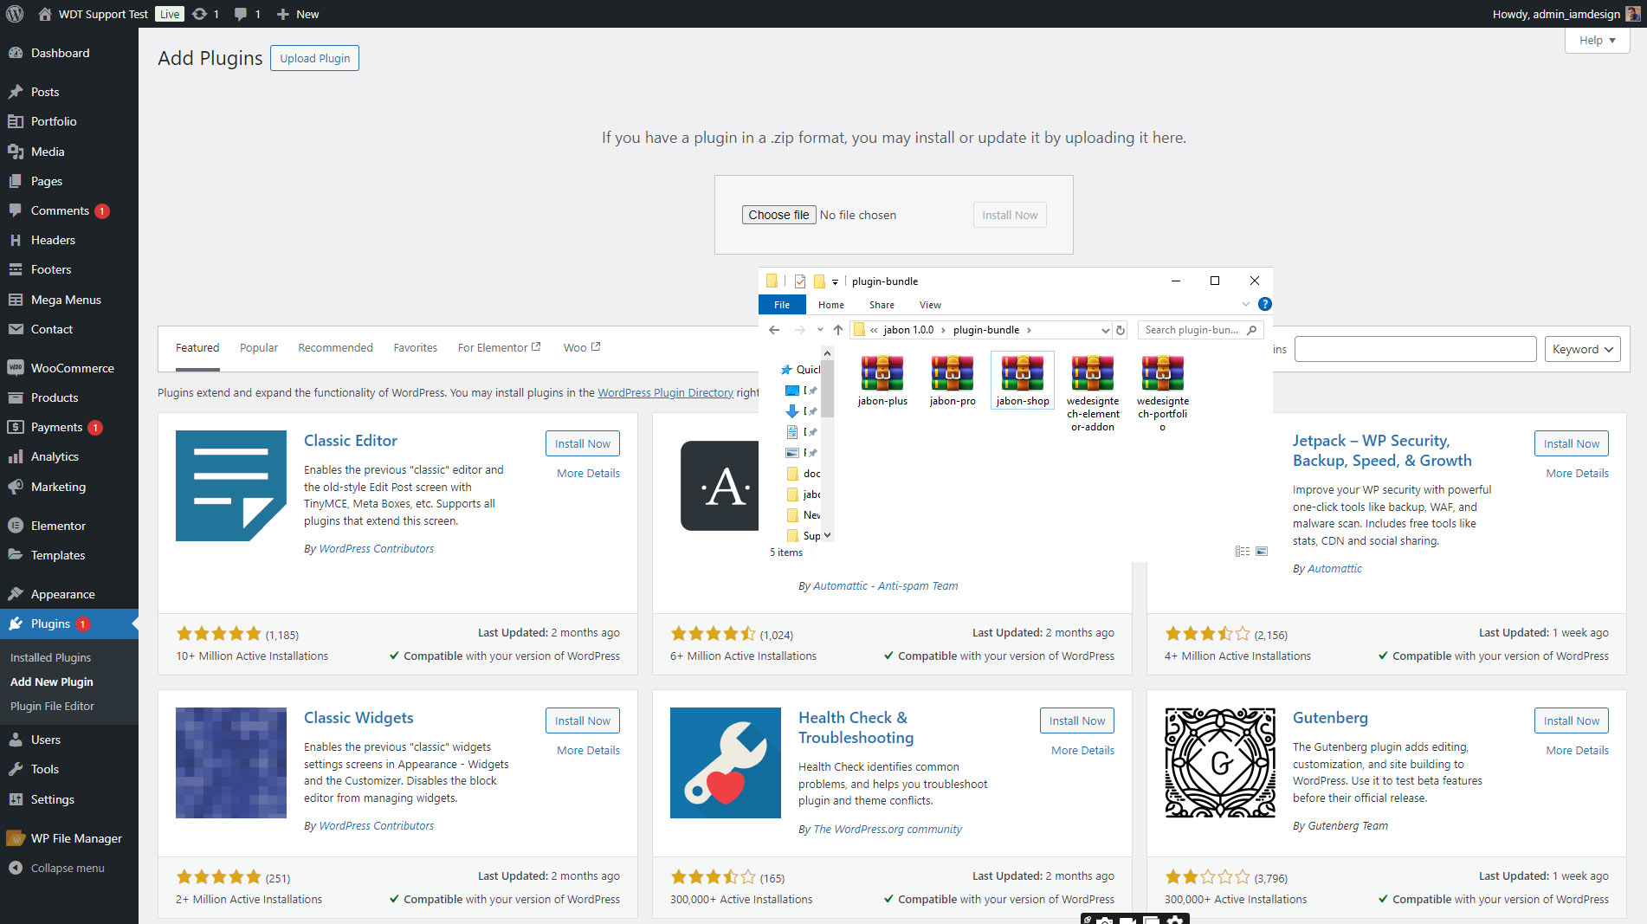Go up one folder in Explorer

[837, 330]
